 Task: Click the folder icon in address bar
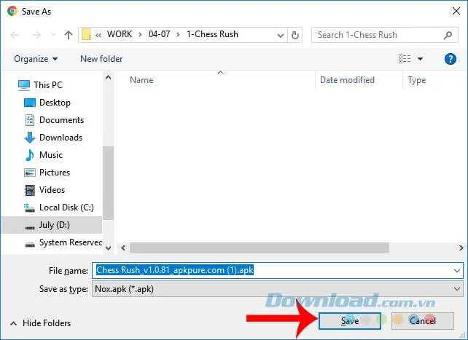coord(86,34)
